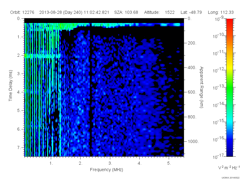Click the bright green horizontal echo at 2 ms delay

[43, 56]
